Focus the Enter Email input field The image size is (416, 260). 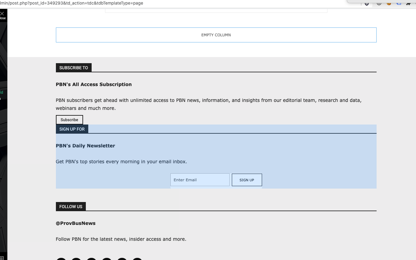pyautogui.click(x=200, y=180)
